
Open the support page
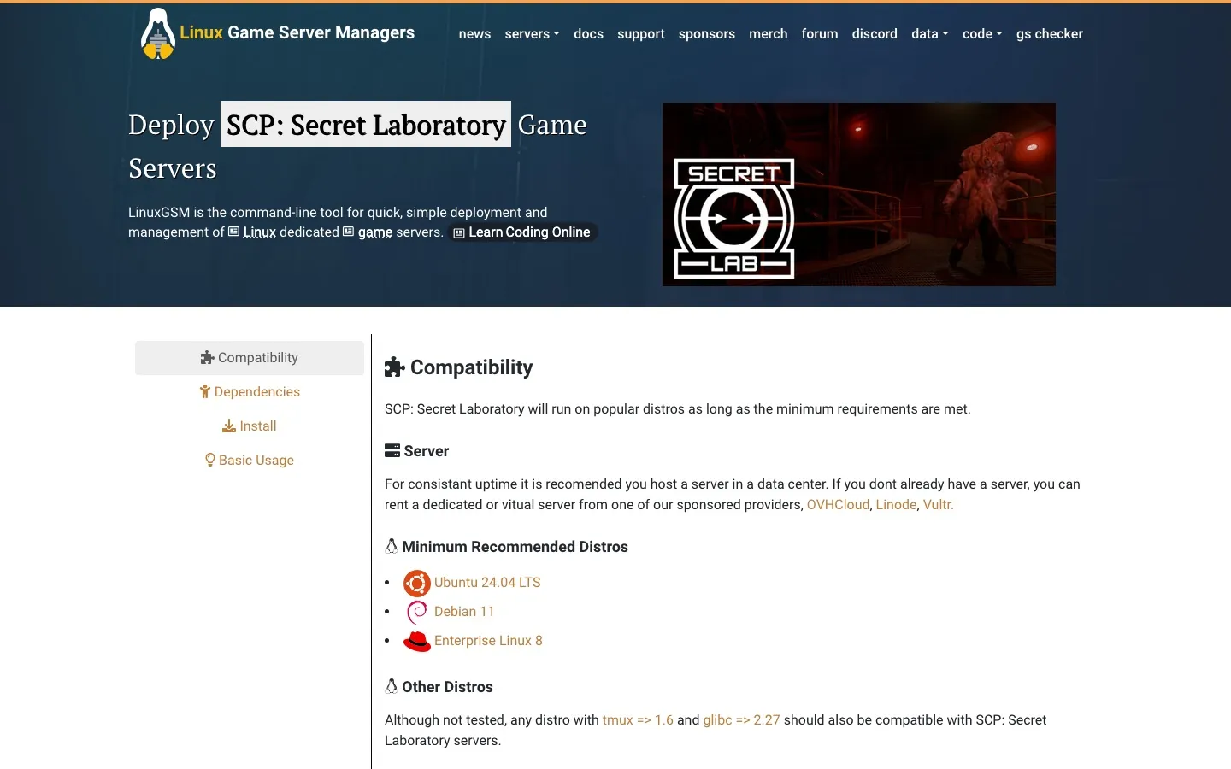pyautogui.click(x=641, y=34)
